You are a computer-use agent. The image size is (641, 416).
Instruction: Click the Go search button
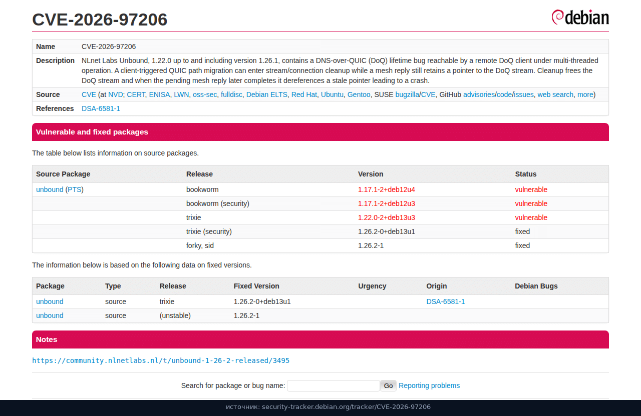(x=388, y=385)
